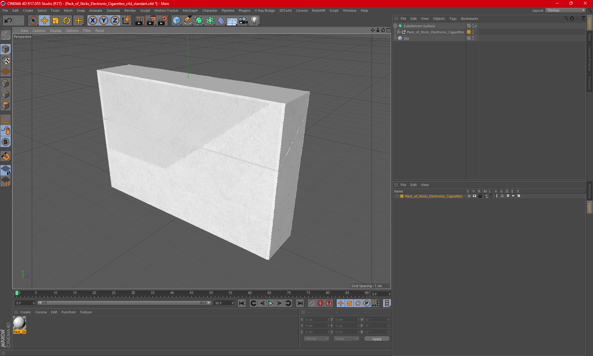593x356 pixels.
Task: Switch to Polygons mode
Action: [x=6, y=106]
